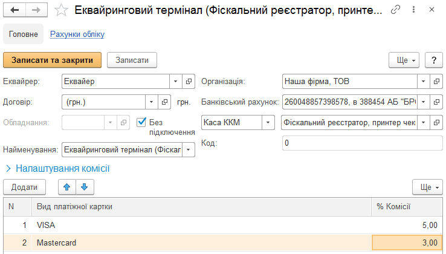Open Еквайрер record with its open icon
This screenshot has height=254, width=446.
[x=189, y=82]
